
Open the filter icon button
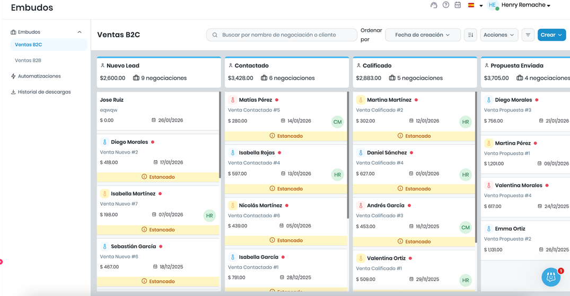pos(528,35)
